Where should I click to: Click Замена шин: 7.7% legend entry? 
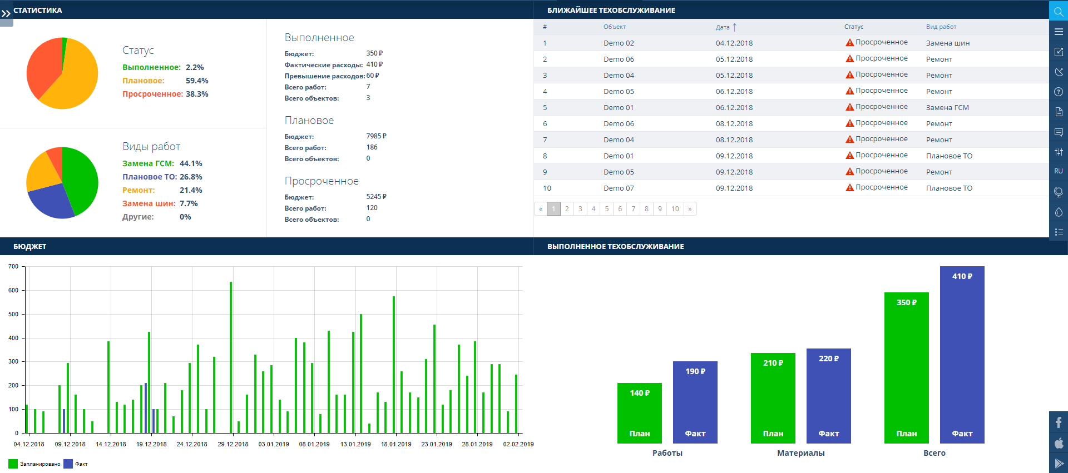coord(160,203)
